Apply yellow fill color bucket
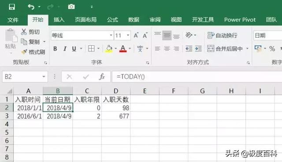Screen dimensions: 282x162 point(109,49)
